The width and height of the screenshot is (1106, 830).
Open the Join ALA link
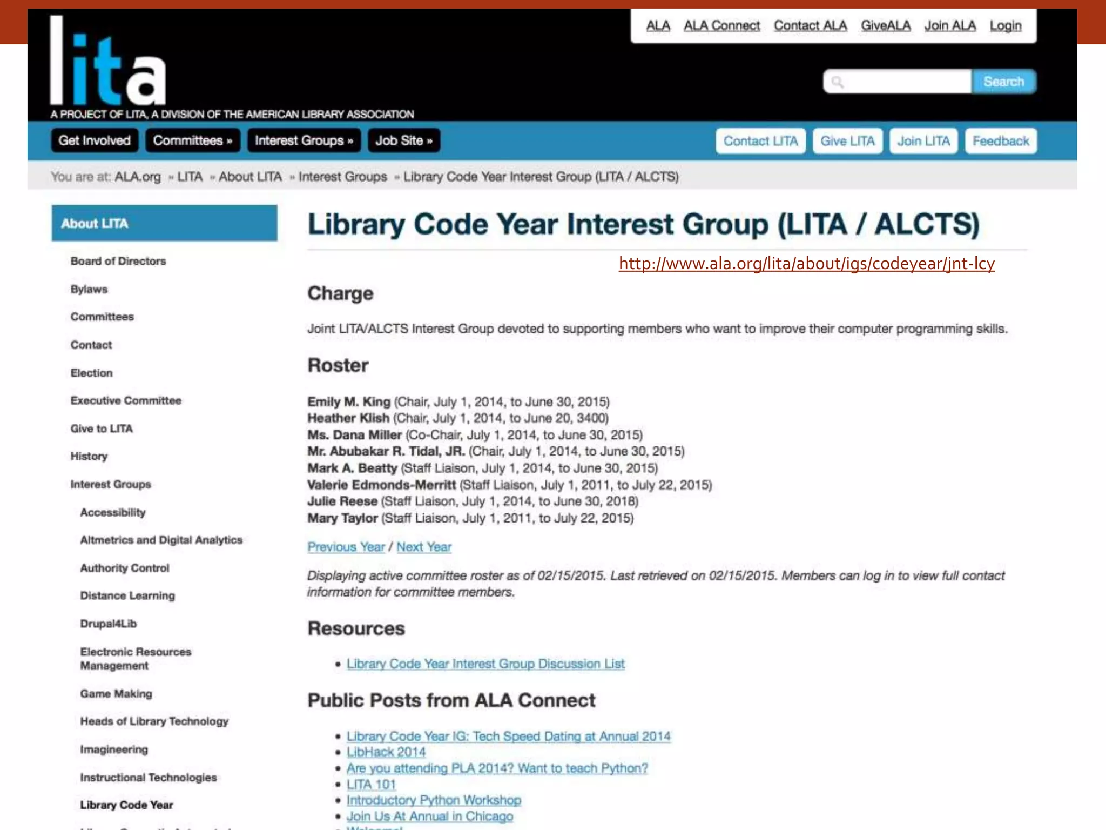tap(950, 25)
